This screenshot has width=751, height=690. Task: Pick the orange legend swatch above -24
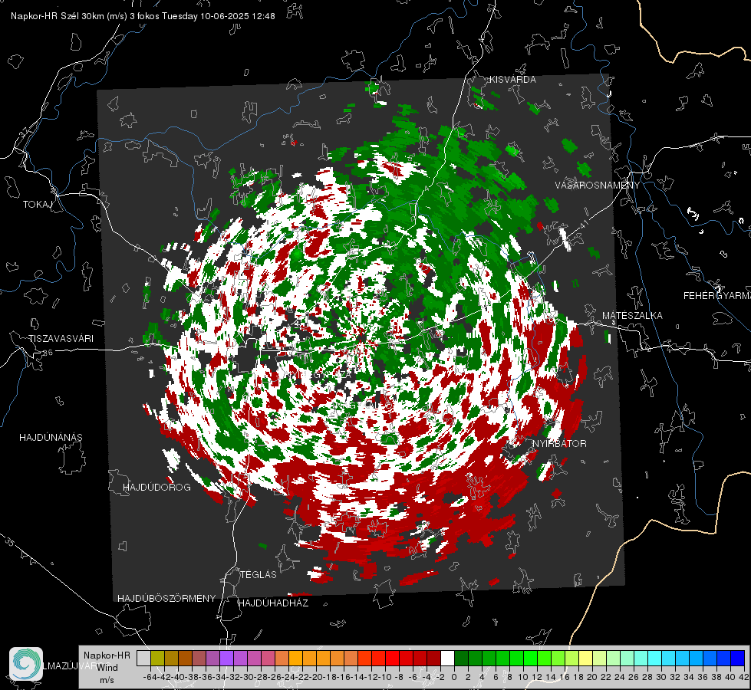[295, 658]
